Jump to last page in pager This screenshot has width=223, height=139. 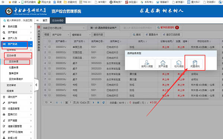tap(98, 102)
